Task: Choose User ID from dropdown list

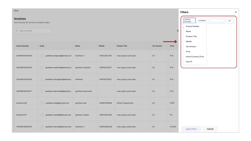Action: [189, 62]
